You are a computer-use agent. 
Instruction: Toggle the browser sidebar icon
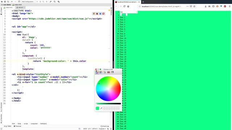[213, 6]
